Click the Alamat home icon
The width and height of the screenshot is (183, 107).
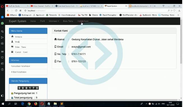tap(55, 39)
